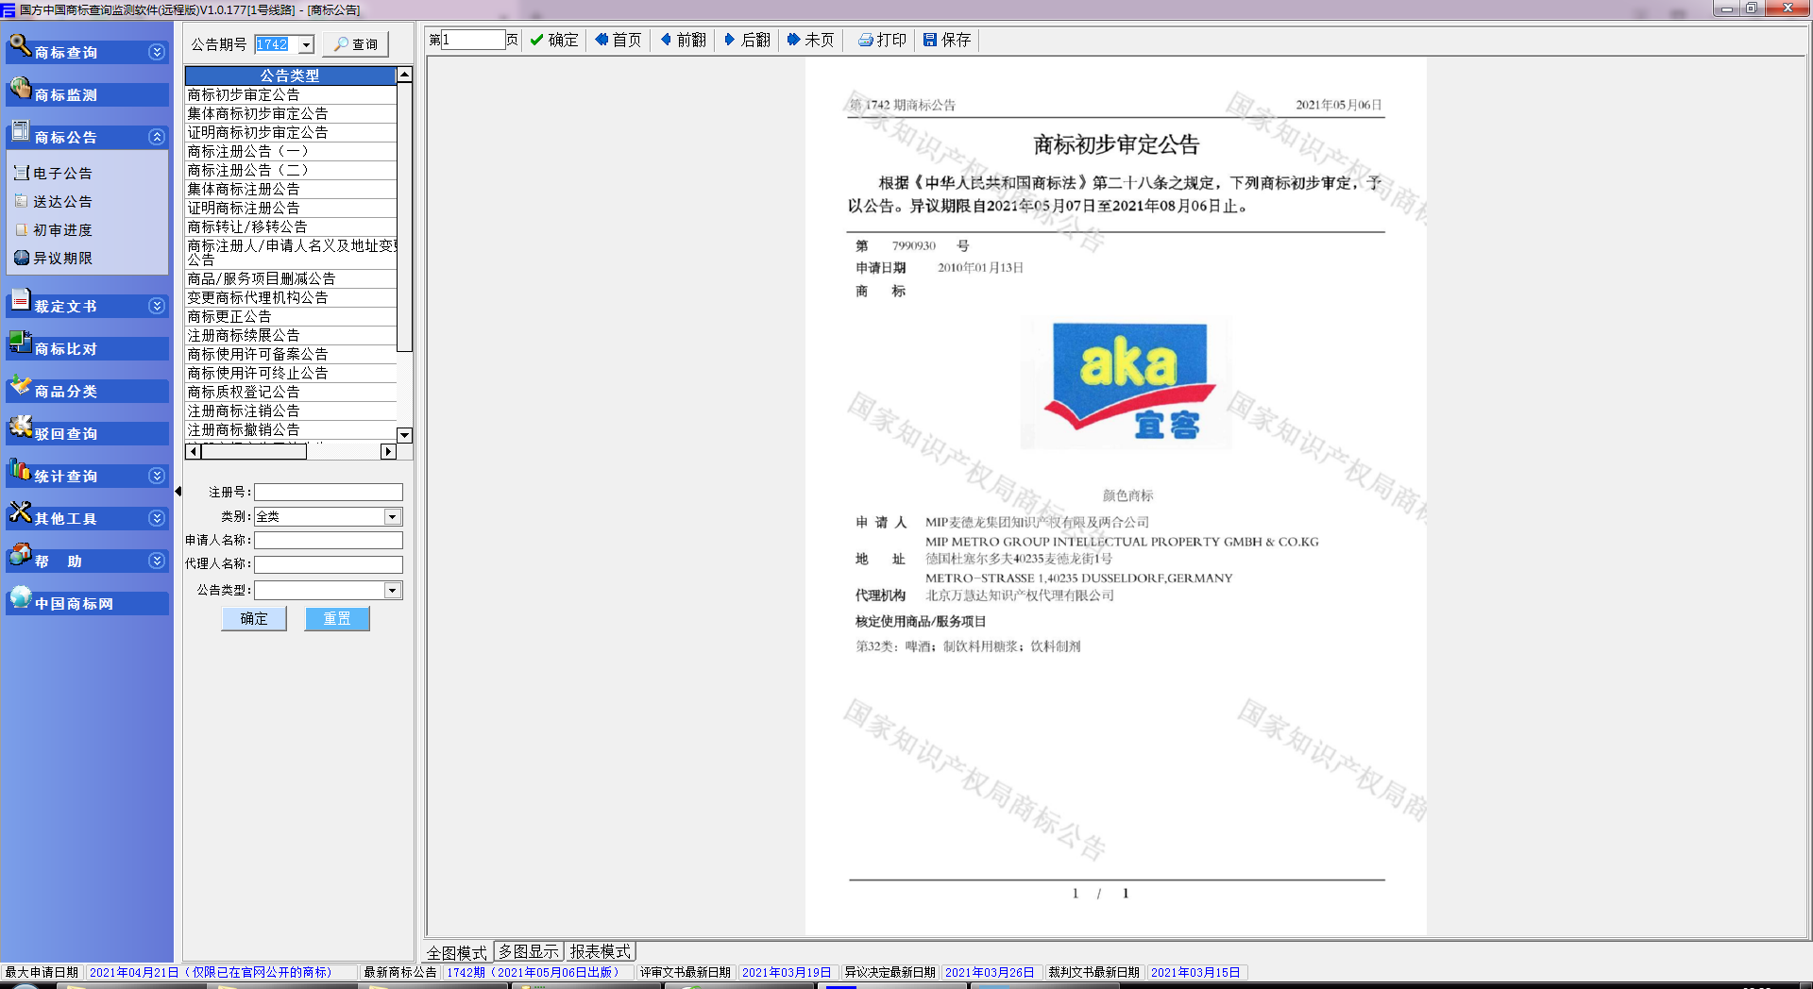
Task: Switch to 报表模式 tab
Action: (x=601, y=951)
